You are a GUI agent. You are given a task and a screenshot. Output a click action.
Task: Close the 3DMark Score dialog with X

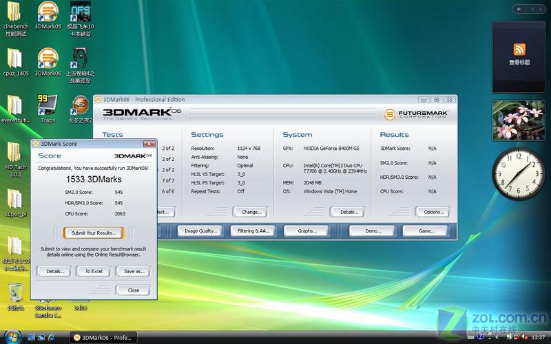coord(149,144)
